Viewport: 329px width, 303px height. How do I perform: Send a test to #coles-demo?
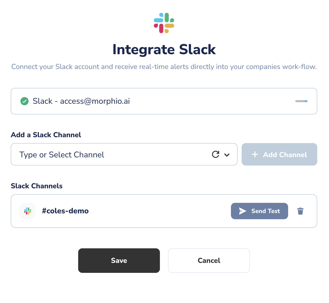click(x=260, y=211)
